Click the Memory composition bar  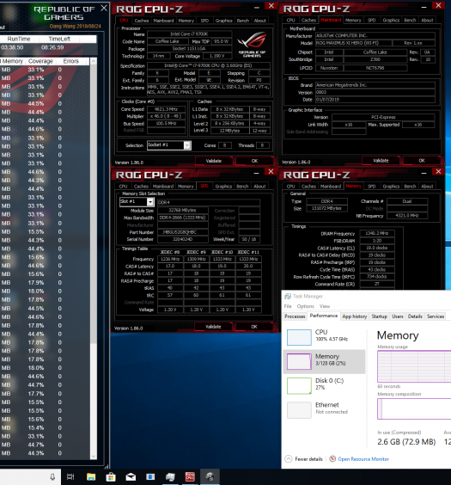[414, 409]
